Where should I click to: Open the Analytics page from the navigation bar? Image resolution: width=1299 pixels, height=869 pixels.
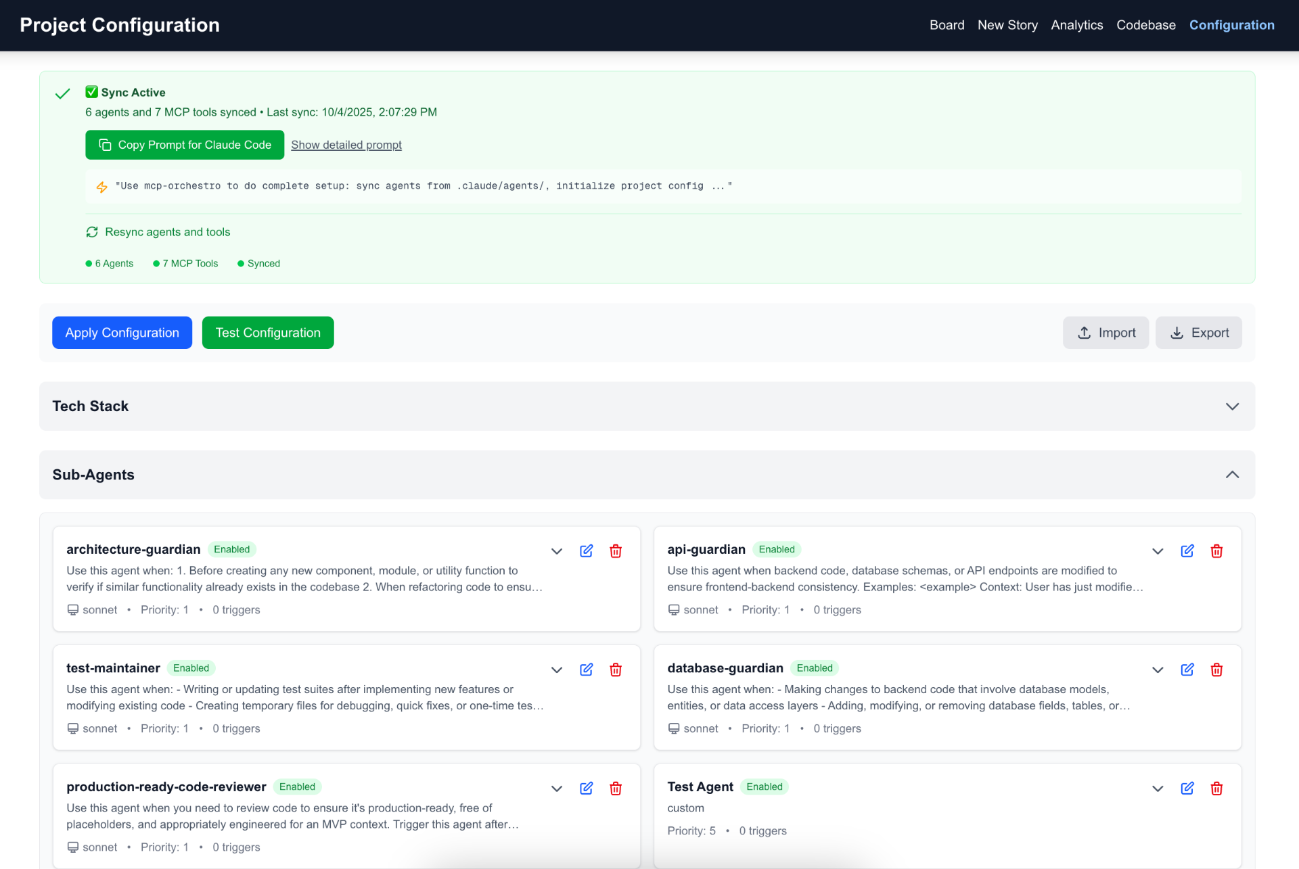(1076, 25)
